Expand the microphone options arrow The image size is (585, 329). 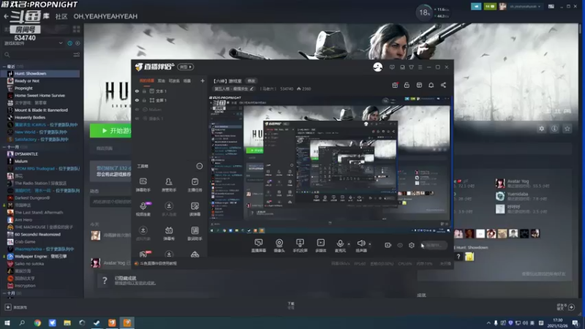tap(349, 244)
